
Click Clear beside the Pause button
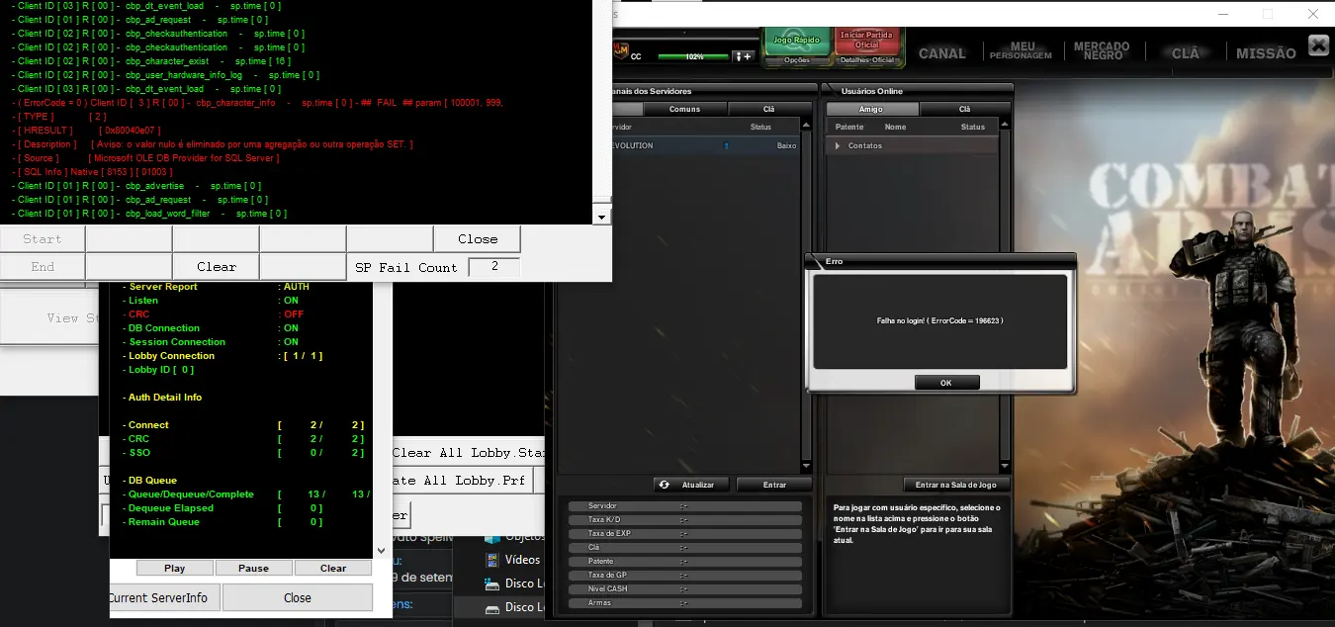(x=333, y=568)
